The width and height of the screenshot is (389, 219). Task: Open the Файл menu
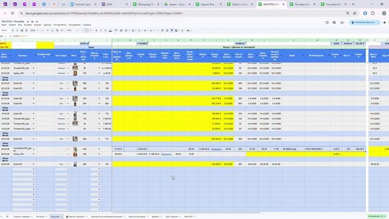click(4, 25)
